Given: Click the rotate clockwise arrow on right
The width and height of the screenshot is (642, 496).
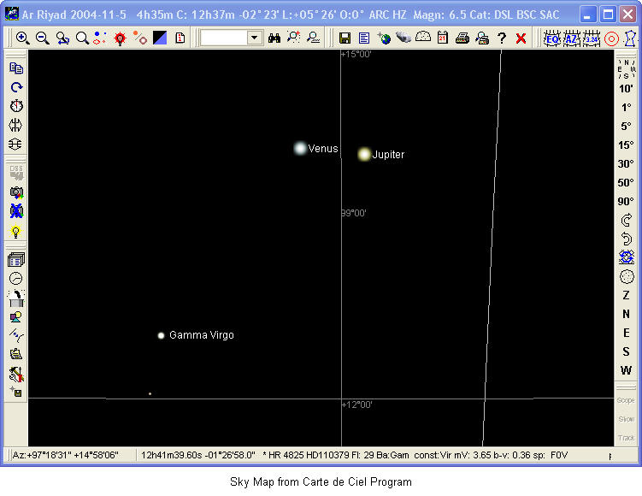Looking at the screenshot, I should (626, 220).
